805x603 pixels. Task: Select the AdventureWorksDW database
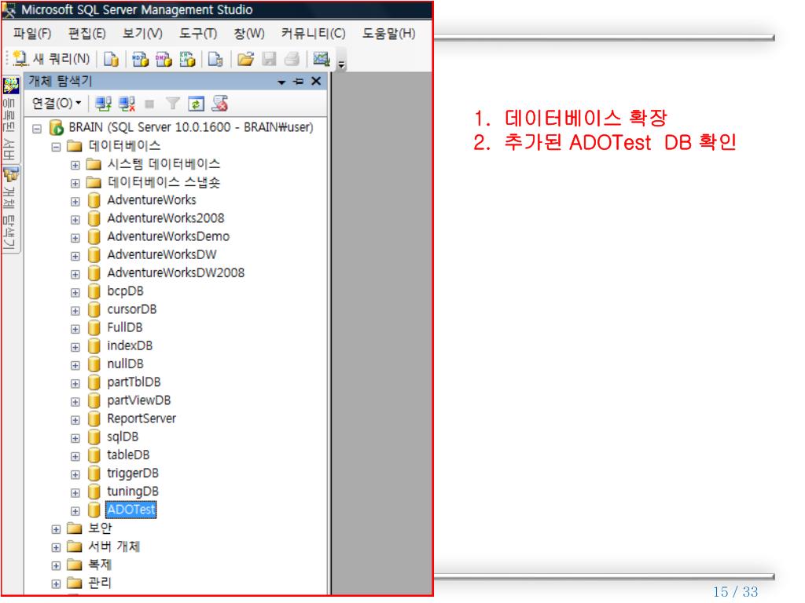click(x=162, y=254)
